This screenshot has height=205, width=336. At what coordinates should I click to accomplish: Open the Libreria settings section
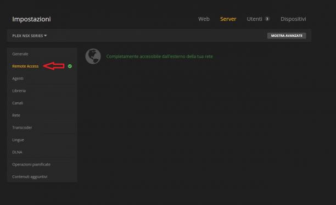coord(42,91)
